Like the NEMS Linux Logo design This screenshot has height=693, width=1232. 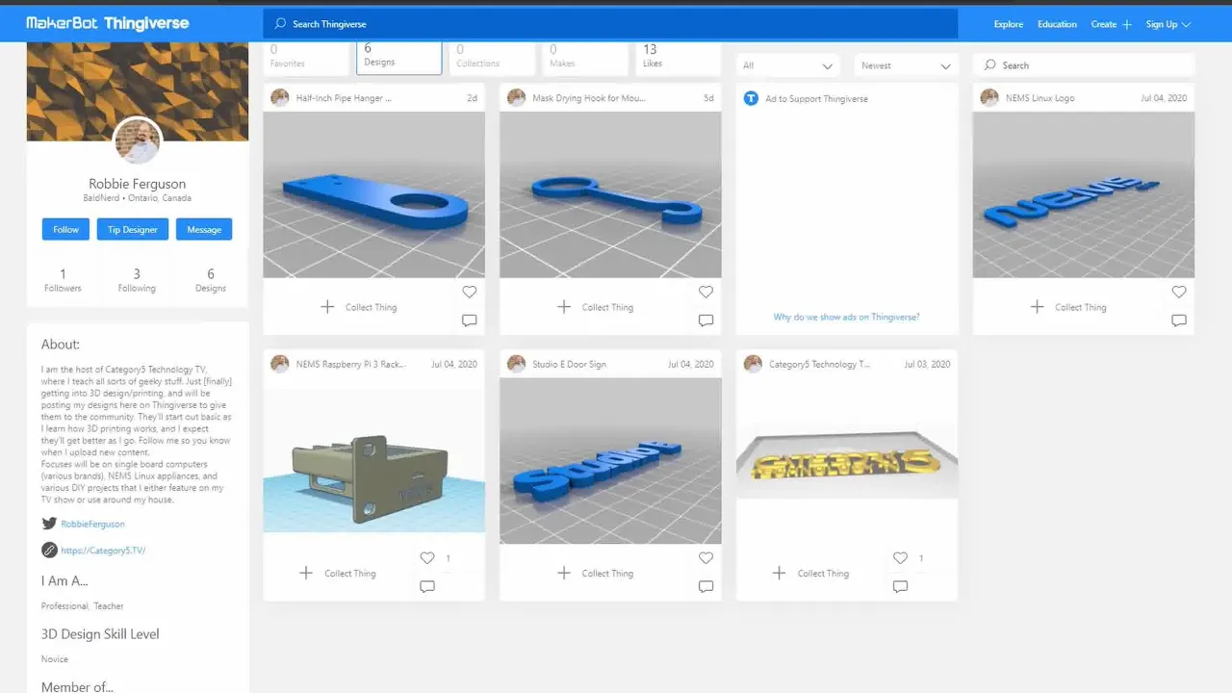(x=1179, y=292)
